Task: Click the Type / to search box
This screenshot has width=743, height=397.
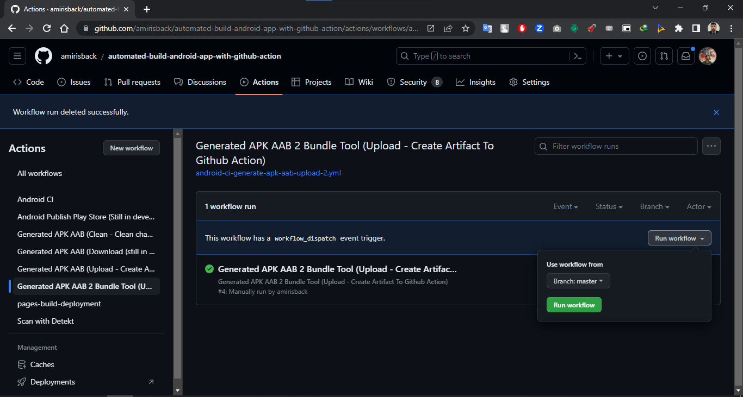Action: point(482,56)
